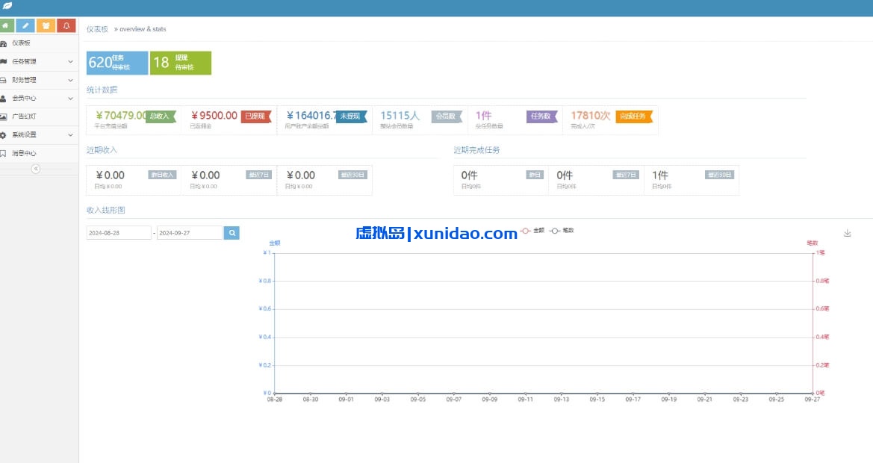Click the blue 620 任务待审核 badge
Screen dimensions: 873x463
pos(116,63)
